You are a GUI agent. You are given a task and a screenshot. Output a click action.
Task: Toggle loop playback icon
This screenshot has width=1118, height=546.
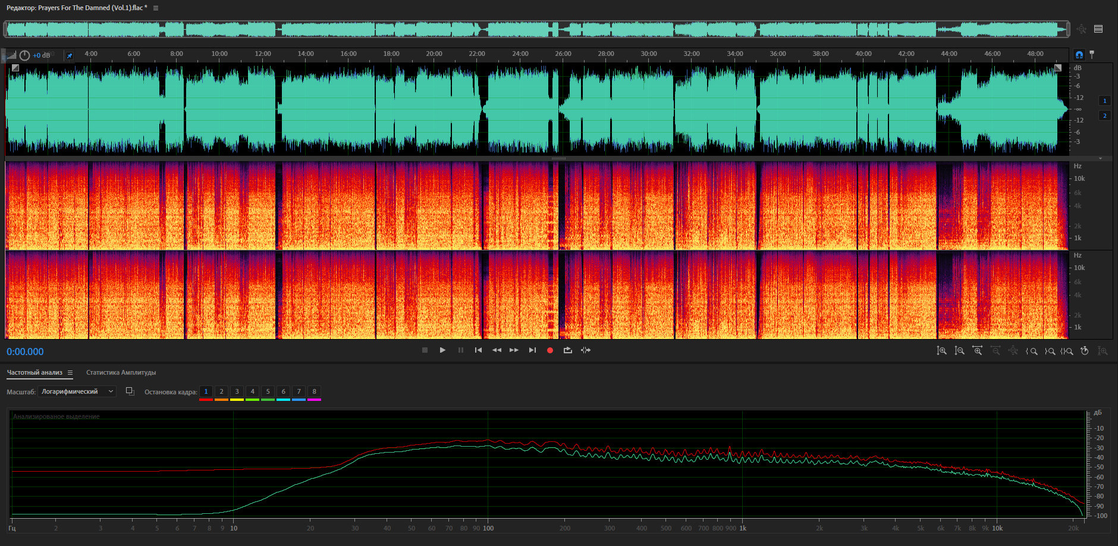coord(568,350)
